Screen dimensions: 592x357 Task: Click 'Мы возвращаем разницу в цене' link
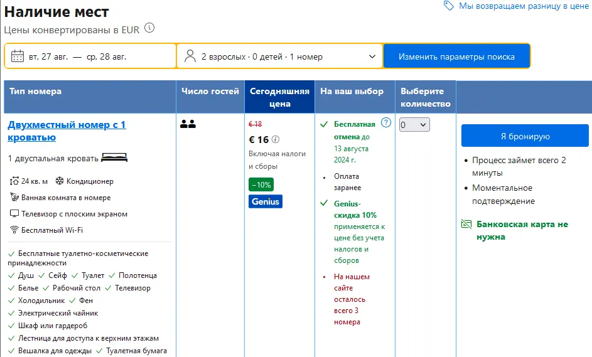[x=524, y=6]
